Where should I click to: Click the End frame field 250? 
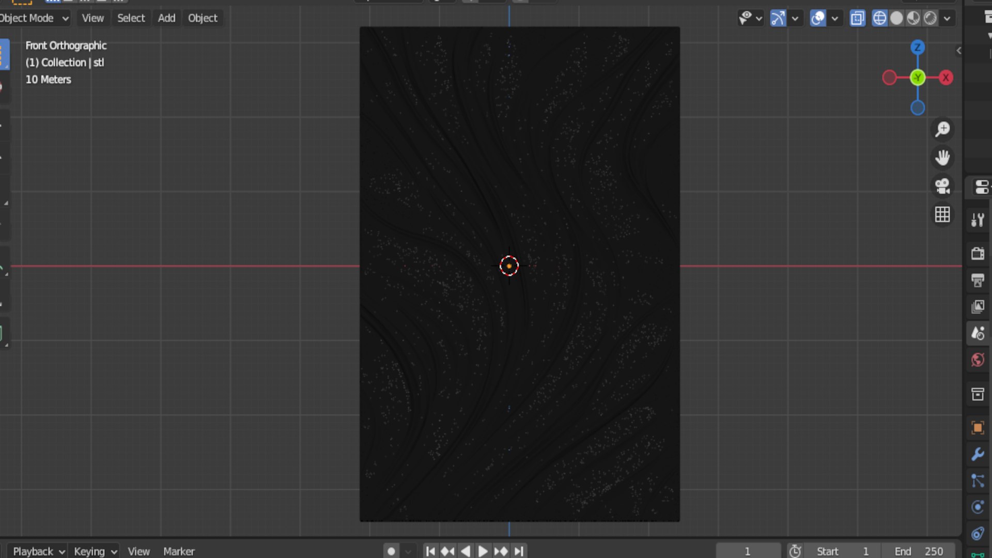[920, 551]
